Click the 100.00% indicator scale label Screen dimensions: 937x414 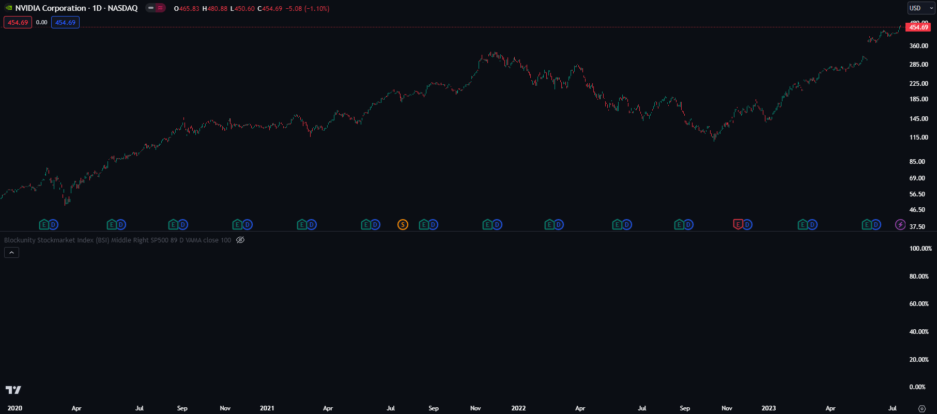pyautogui.click(x=921, y=249)
